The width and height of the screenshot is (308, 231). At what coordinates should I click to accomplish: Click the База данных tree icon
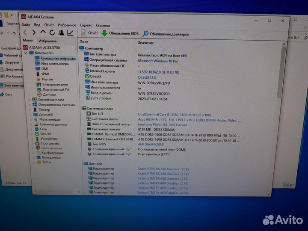pyautogui.click(x=39, y=157)
